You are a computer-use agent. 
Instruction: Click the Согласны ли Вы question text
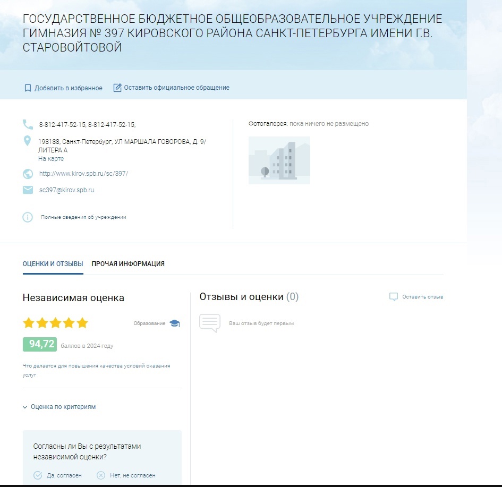click(x=87, y=451)
